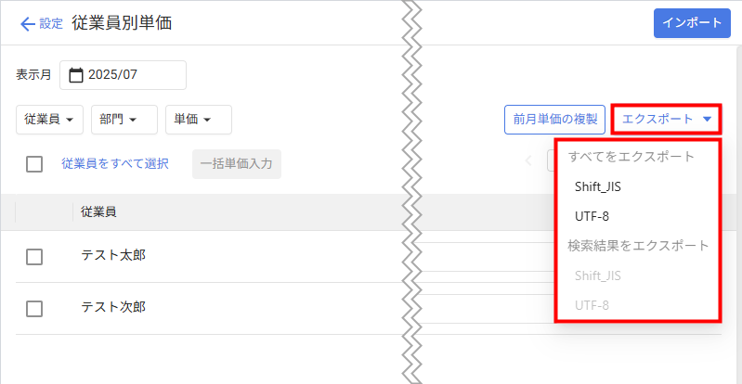Image resolution: width=742 pixels, height=384 pixels.
Task: Click the 前月単価の複製 button
Action: tap(555, 120)
